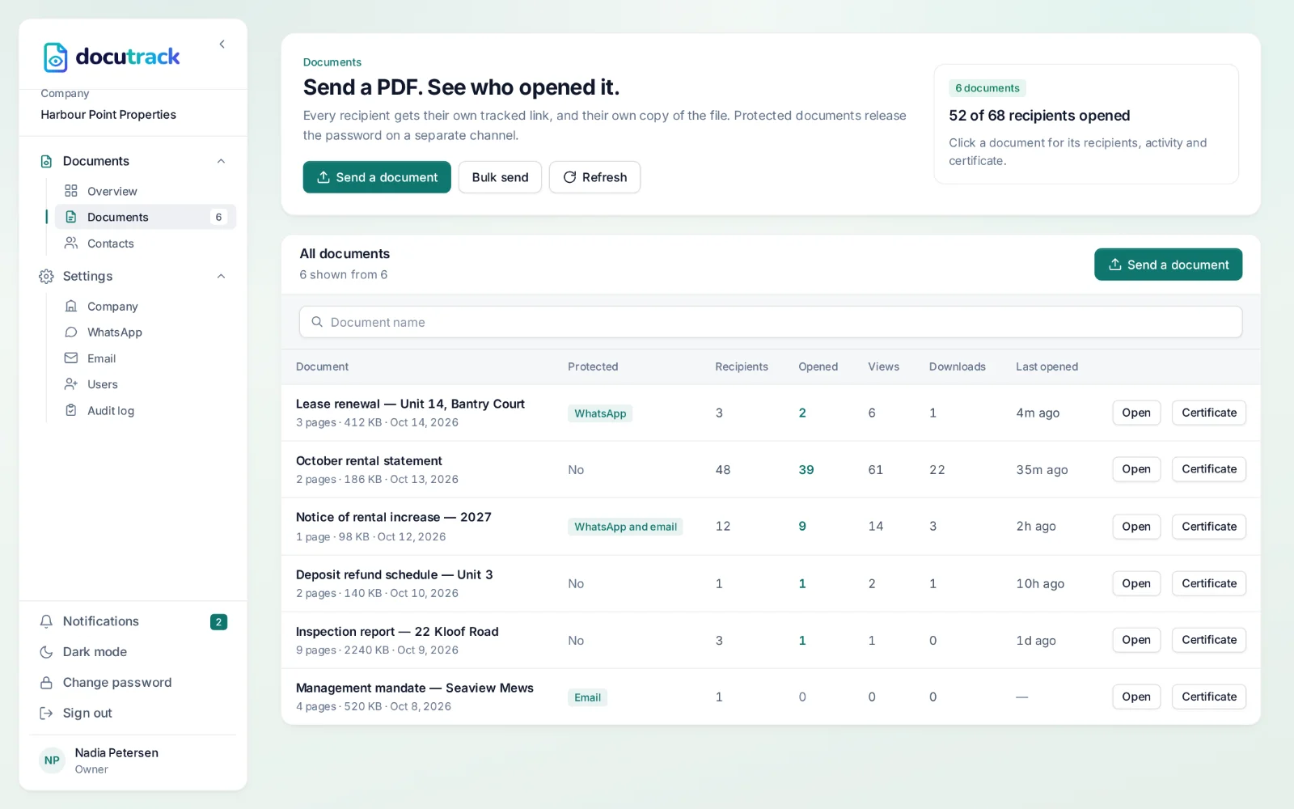Collapse the sidebar with the chevron arrow
Screen dimensions: 1294x809
(x=222, y=44)
